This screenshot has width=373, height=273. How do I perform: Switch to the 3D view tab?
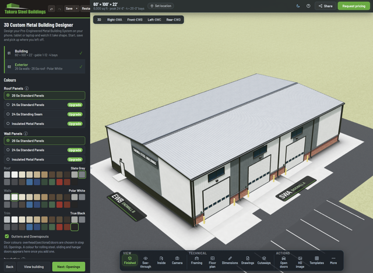[99, 20]
